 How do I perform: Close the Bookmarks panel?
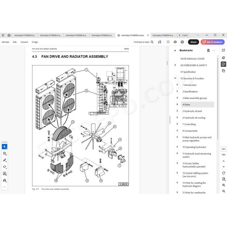coord(175,51)
